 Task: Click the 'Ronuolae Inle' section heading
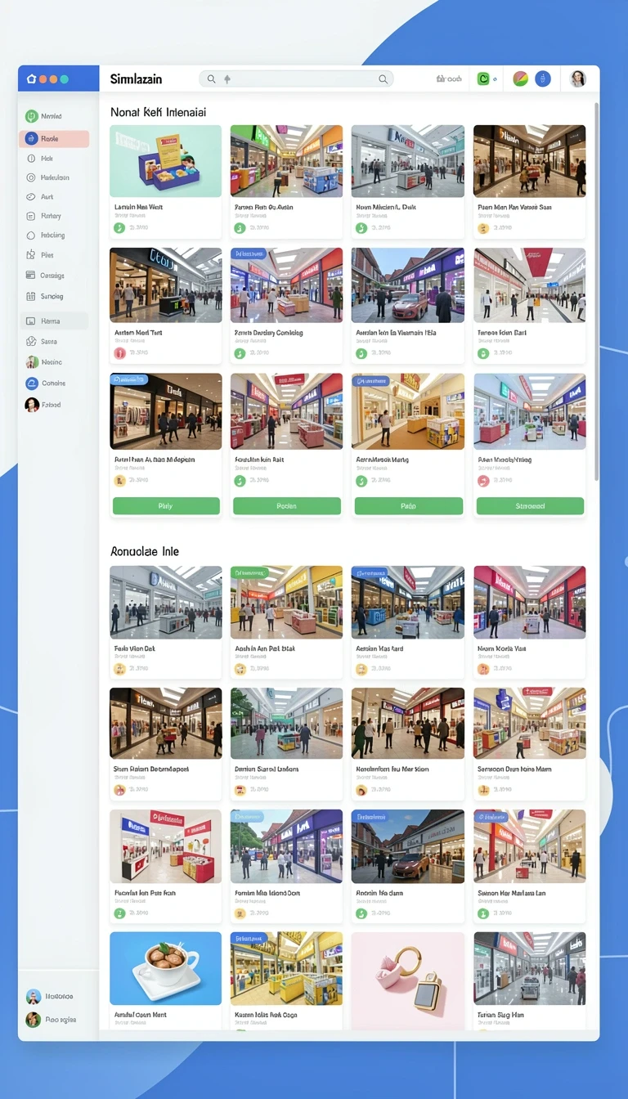145,551
